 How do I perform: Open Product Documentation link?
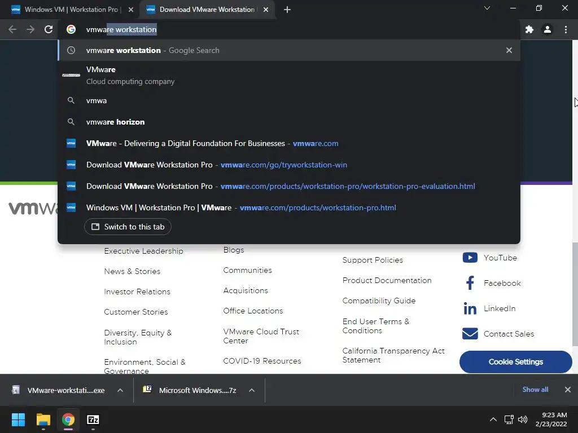point(387,280)
